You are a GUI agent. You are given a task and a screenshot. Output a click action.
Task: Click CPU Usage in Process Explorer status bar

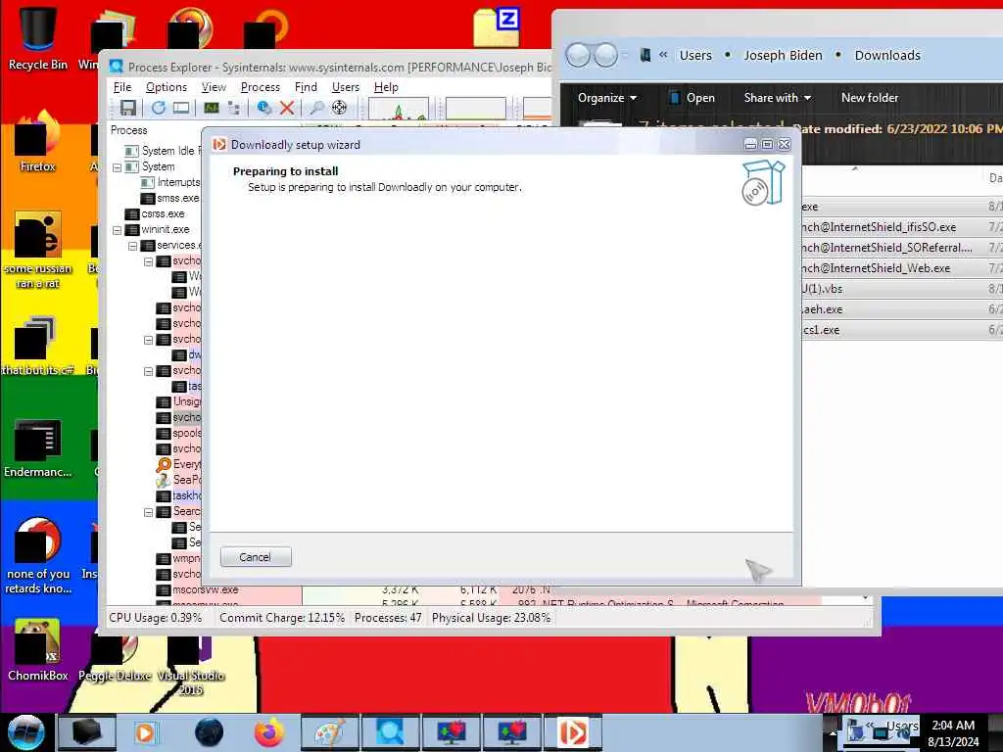tap(156, 618)
